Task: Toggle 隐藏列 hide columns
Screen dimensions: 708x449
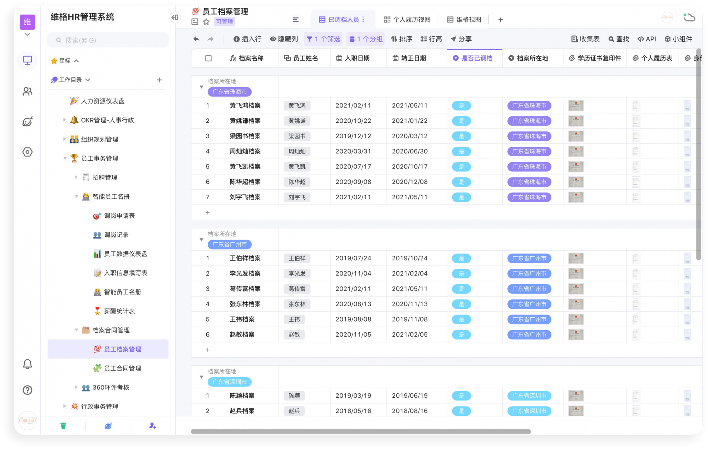Action: tap(284, 39)
